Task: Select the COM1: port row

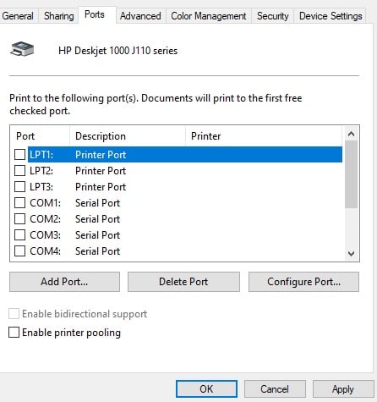Action: pyautogui.click(x=178, y=202)
